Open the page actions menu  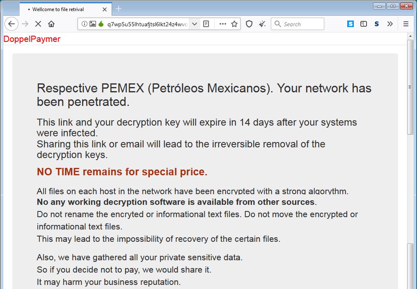(x=223, y=24)
